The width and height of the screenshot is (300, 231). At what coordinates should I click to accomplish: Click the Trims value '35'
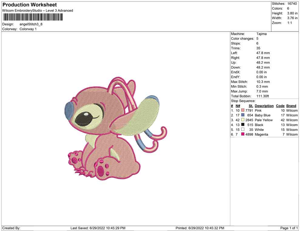tap(258, 48)
